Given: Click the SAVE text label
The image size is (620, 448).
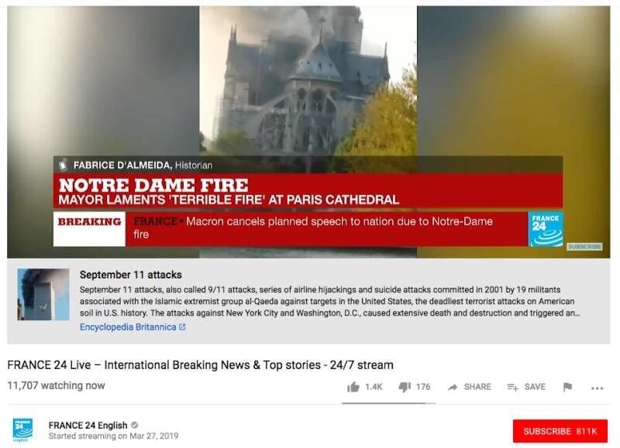Looking at the screenshot, I should tap(535, 387).
